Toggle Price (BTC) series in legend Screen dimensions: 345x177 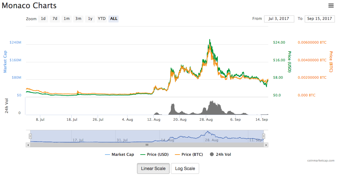(x=189, y=155)
